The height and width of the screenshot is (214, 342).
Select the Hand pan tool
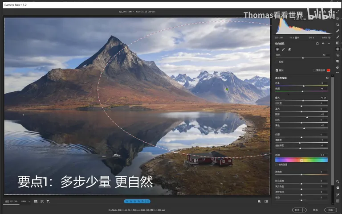pos(338,188)
